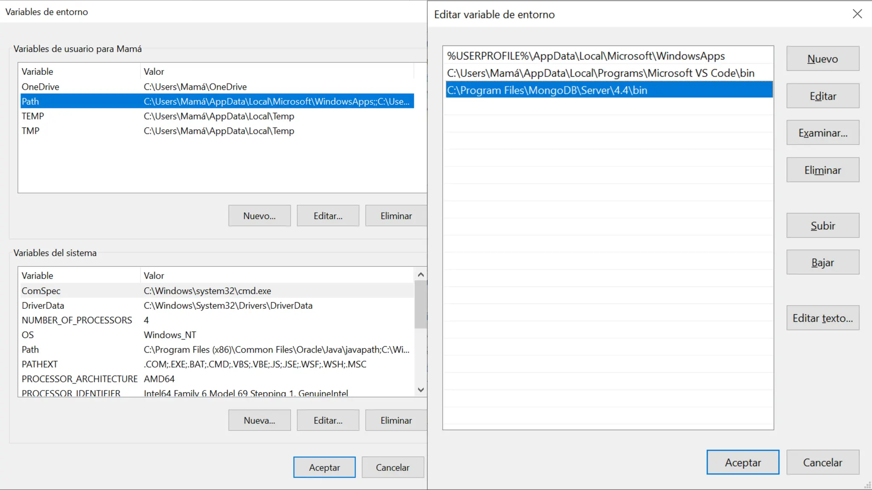Open the Examinar... folder browser
This screenshot has width=872, height=490.
(822, 133)
